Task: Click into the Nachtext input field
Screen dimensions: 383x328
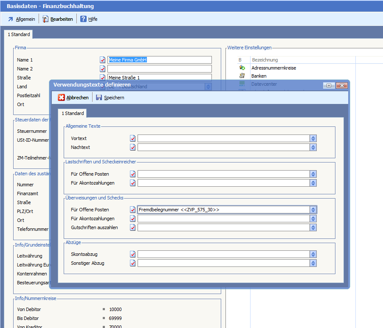Action: (223, 147)
